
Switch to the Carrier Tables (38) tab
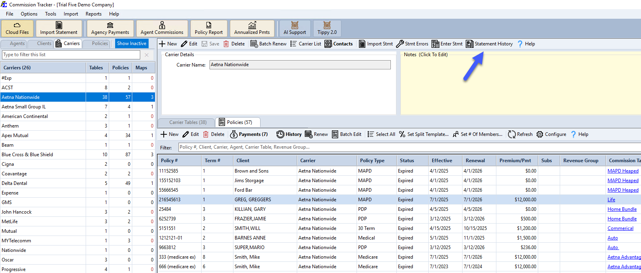pyautogui.click(x=186, y=122)
